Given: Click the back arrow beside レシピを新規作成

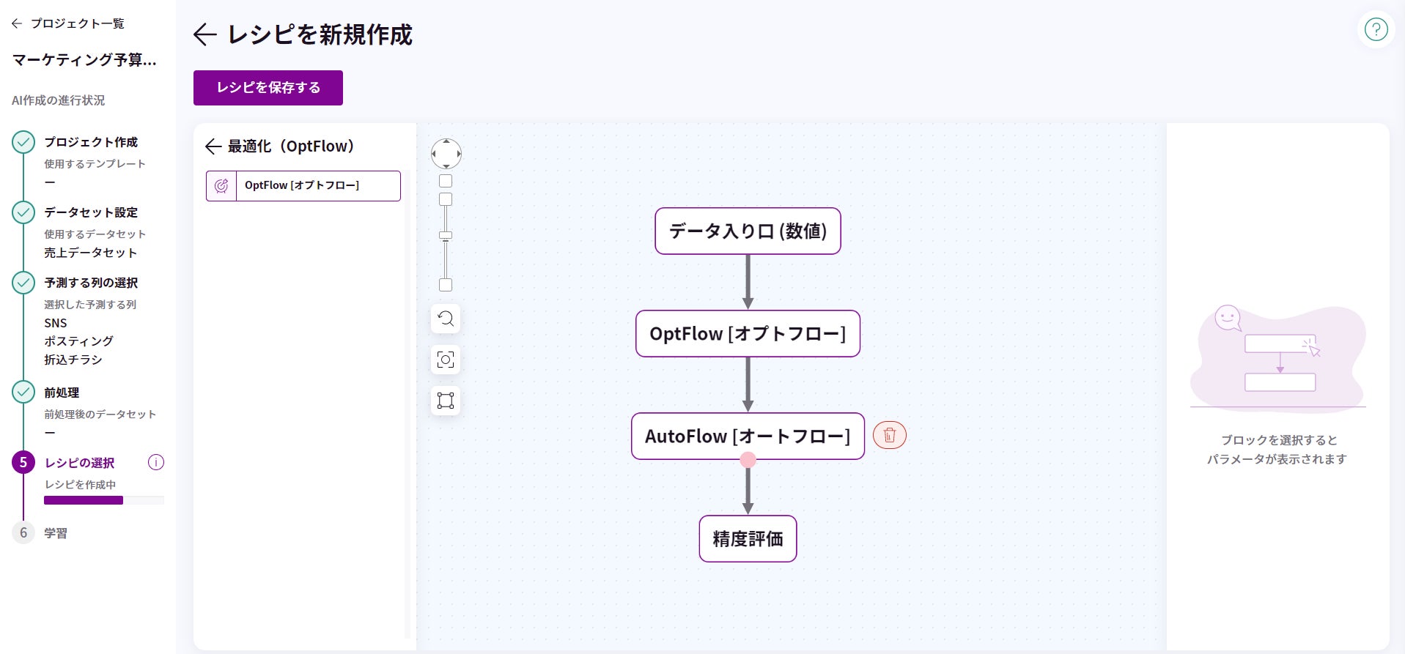Looking at the screenshot, I should (x=204, y=34).
